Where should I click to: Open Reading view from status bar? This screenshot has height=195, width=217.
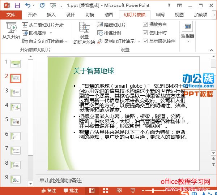tap(119, 190)
